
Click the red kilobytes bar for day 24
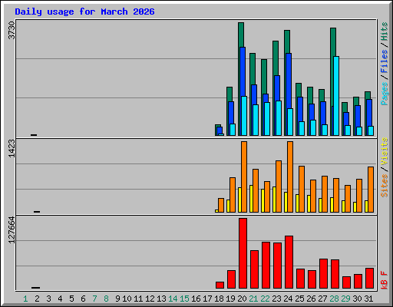click(x=289, y=262)
